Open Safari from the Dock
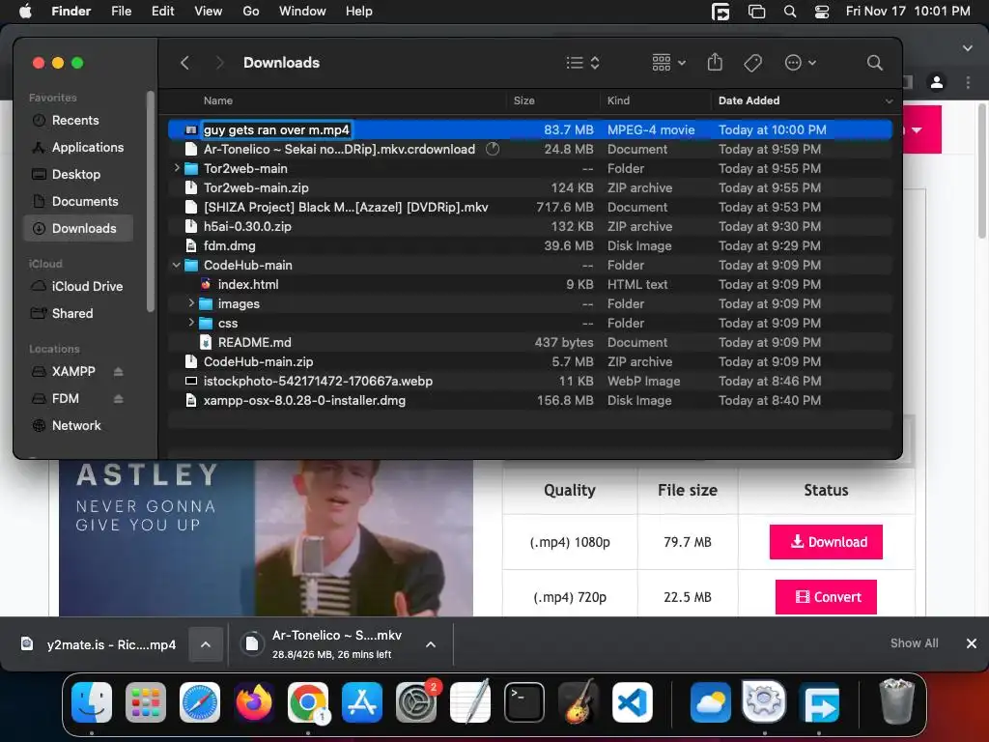Screen dimensions: 989x742 [x=200, y=702]
